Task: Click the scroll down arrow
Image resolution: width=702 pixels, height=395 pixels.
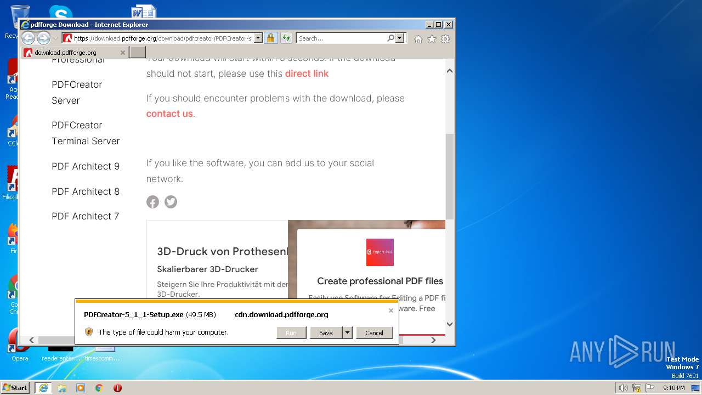Action: 450,324
